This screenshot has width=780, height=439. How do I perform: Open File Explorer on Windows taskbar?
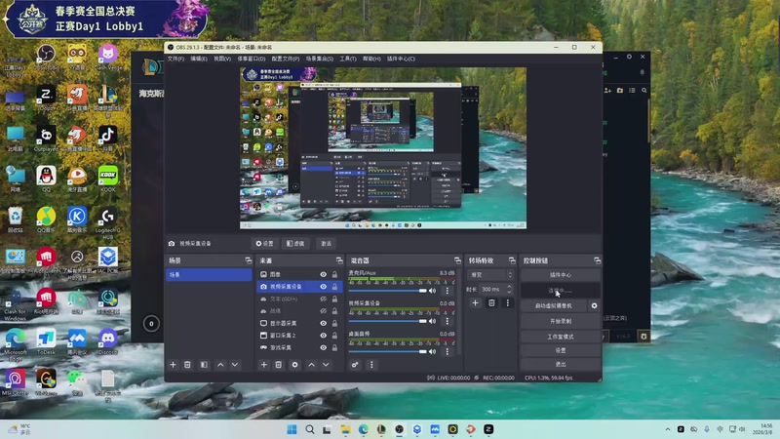(x=345, y=429)
